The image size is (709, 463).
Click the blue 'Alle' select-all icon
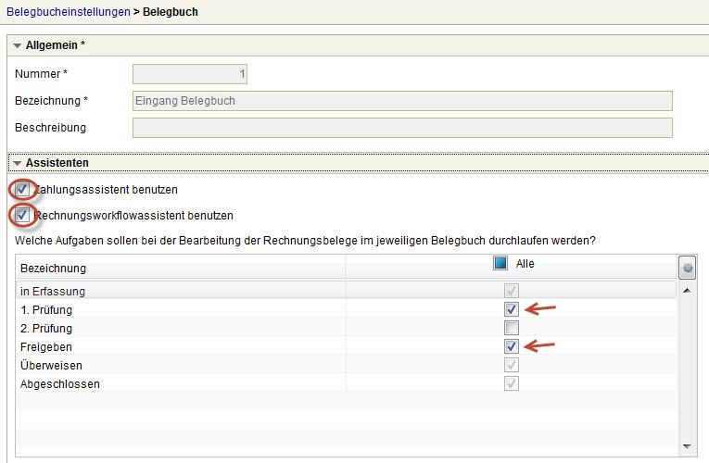(x=500, y=264)
